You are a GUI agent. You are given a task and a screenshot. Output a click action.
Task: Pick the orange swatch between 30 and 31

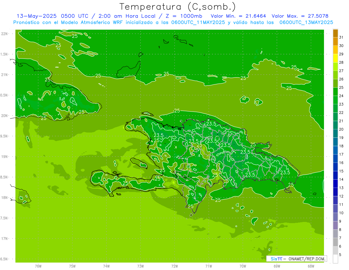335,41
